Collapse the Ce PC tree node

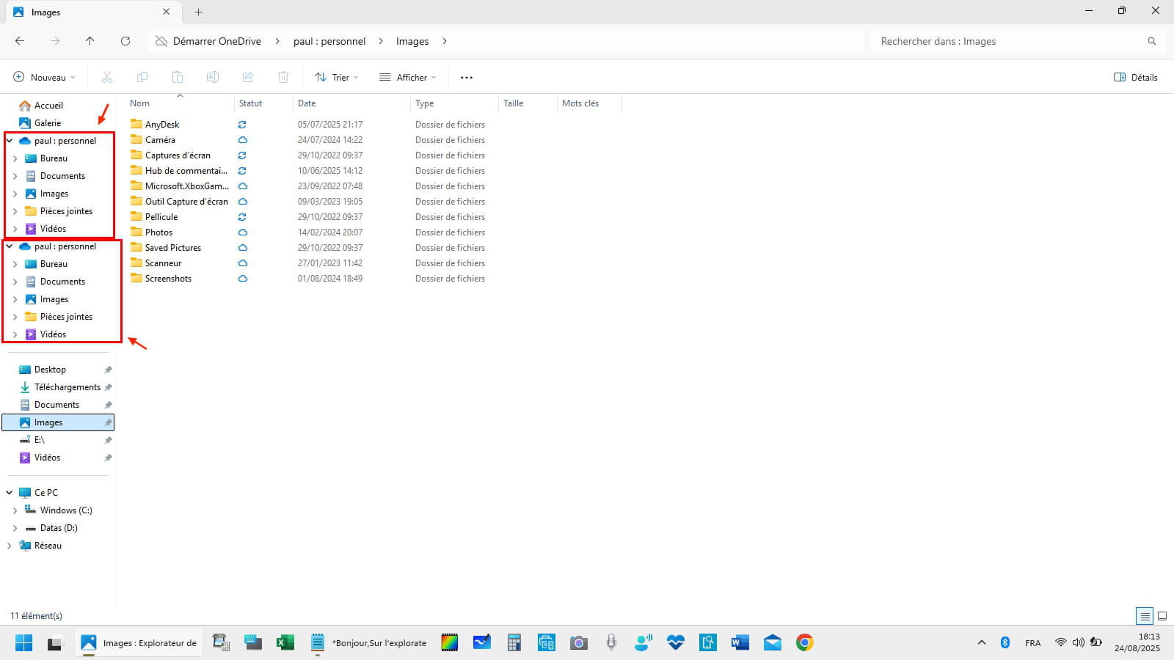pos(10,493)
